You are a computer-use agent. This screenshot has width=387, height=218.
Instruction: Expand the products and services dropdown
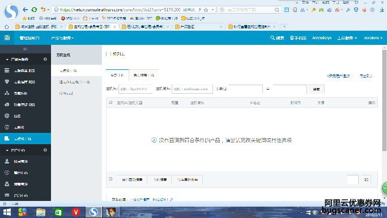click(62, 38)
